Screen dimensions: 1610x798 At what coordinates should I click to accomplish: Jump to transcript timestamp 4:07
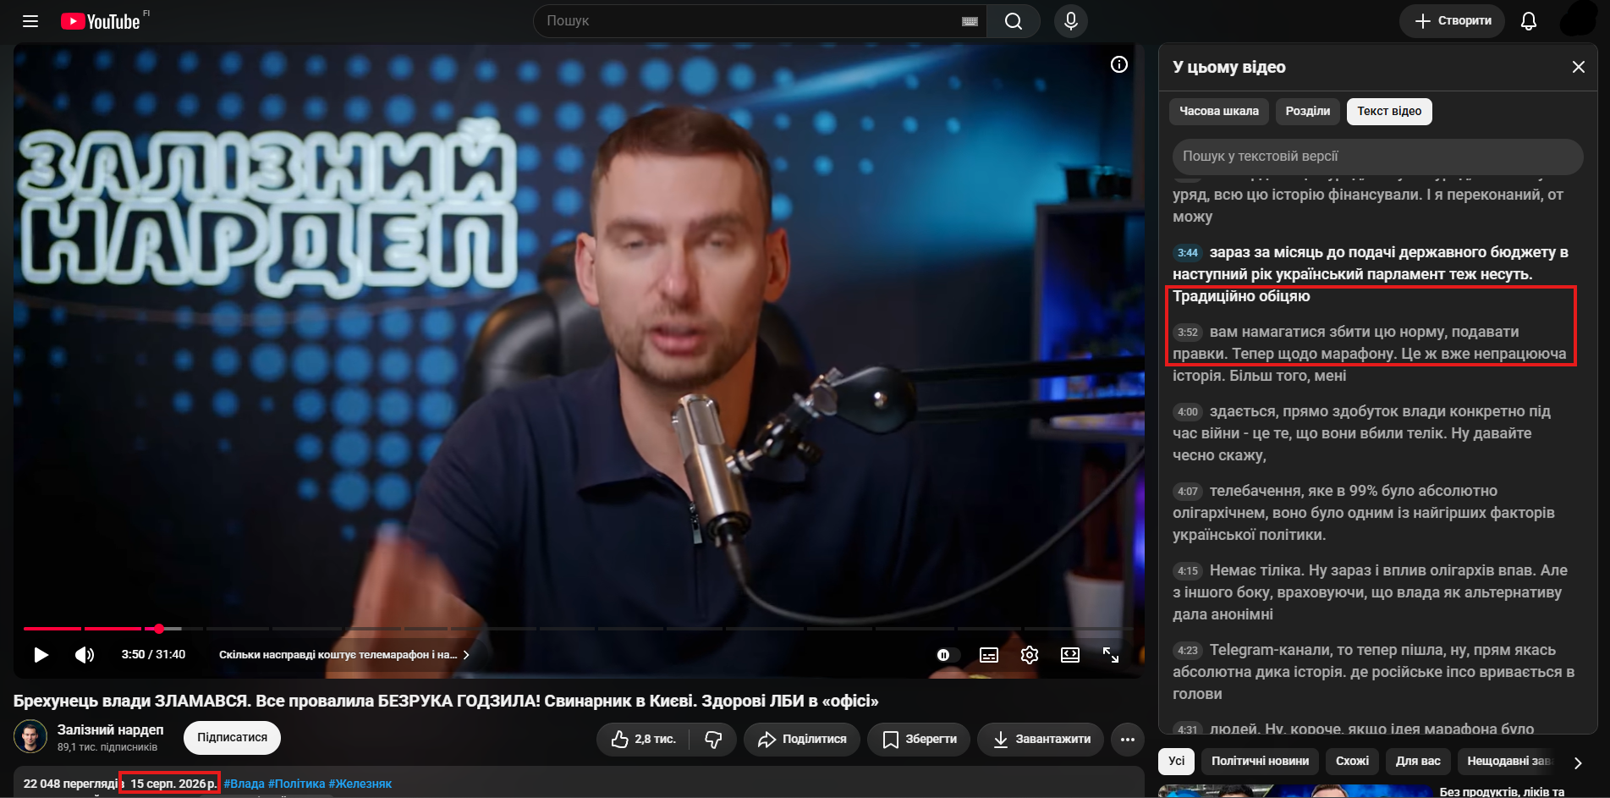pyautogui.click(x=1188, y=492)
